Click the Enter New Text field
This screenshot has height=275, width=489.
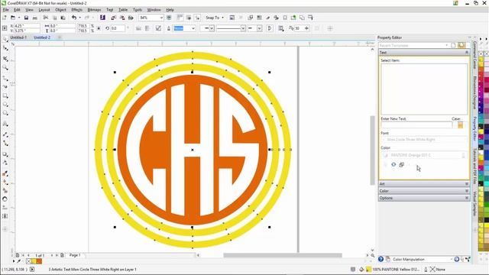click(x=416, y=125)
